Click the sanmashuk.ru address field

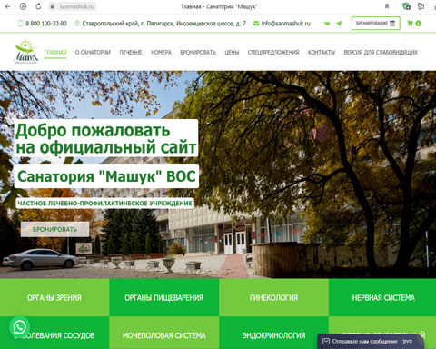76,6
